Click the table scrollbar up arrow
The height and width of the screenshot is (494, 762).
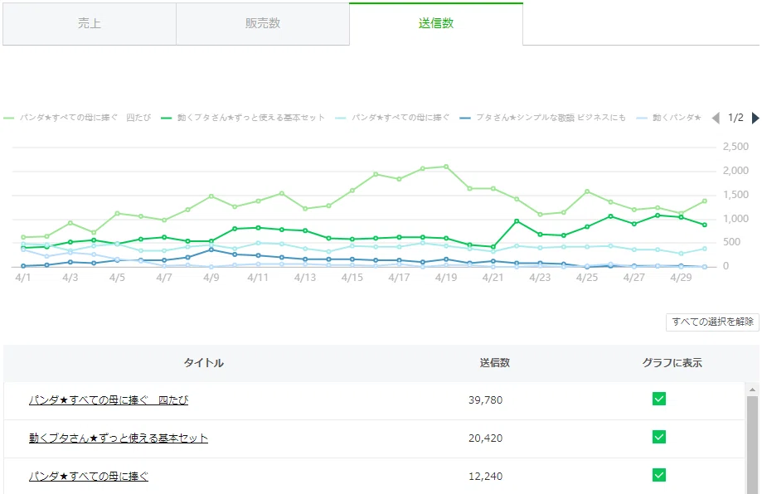point(752,390)
